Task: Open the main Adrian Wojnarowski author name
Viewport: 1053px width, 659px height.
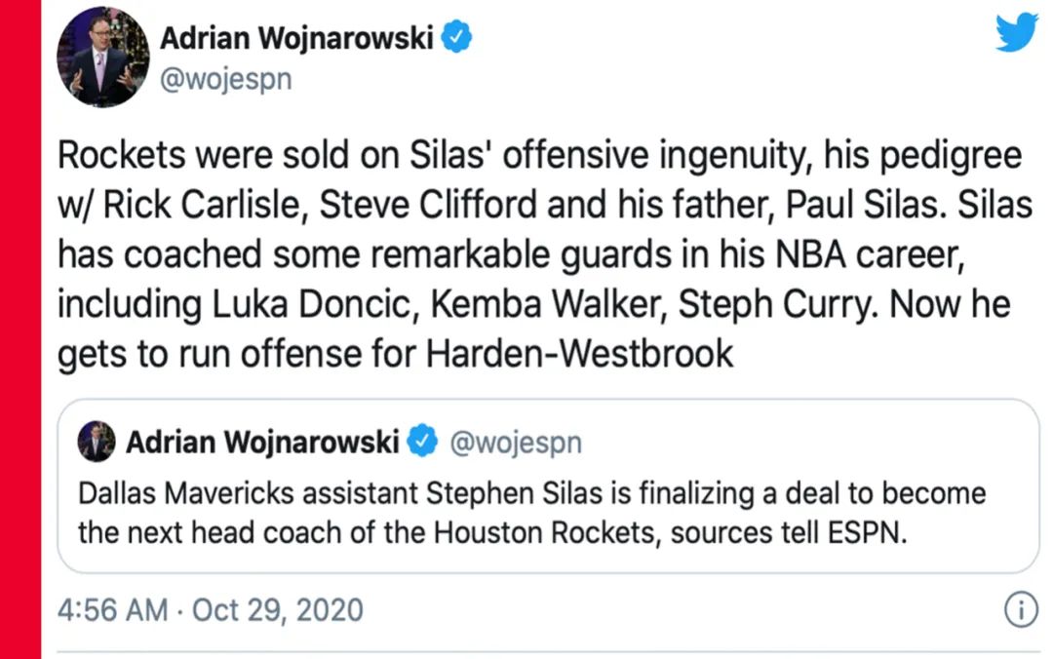Action: [x=298, y=38]
